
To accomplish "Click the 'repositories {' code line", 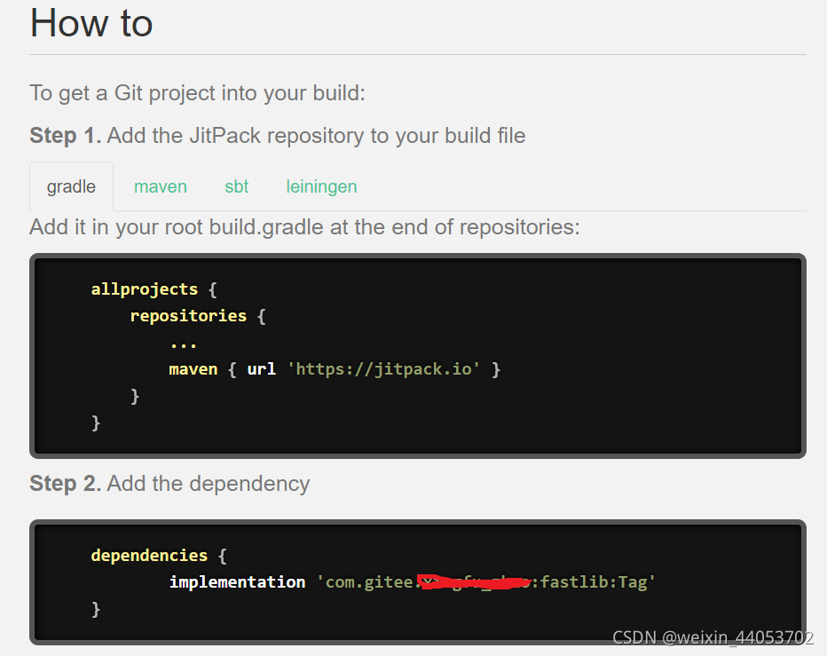I will [198, 316].
